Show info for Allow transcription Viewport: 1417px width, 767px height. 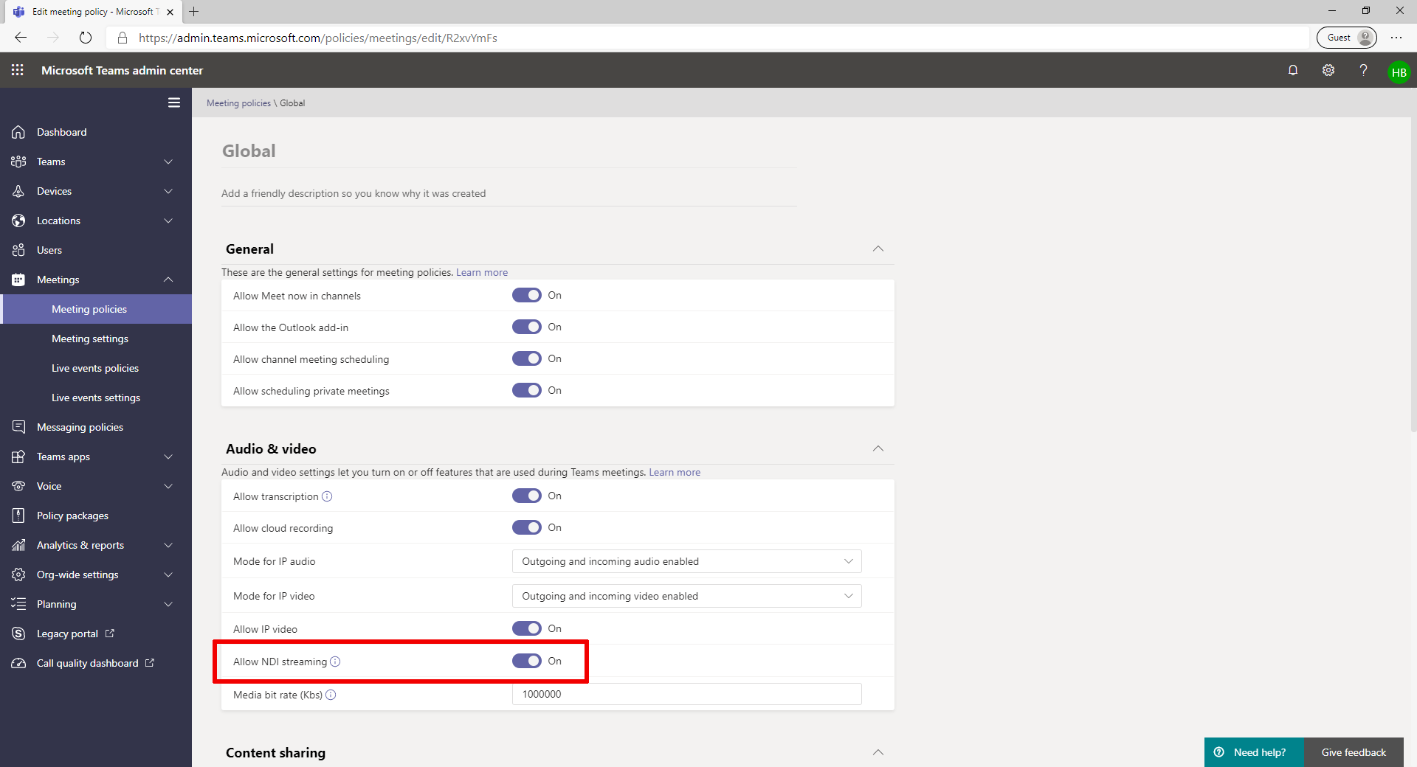tap(327, 496)
